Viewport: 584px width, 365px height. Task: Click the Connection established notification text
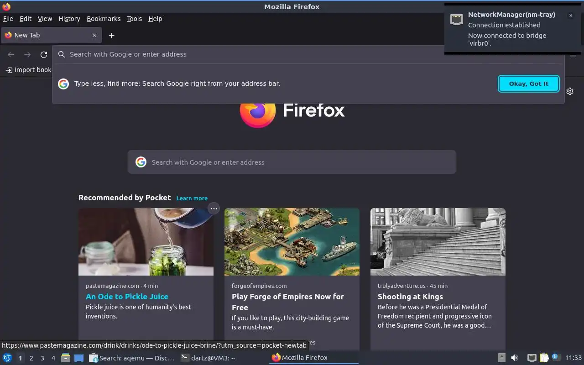point(504,25)
